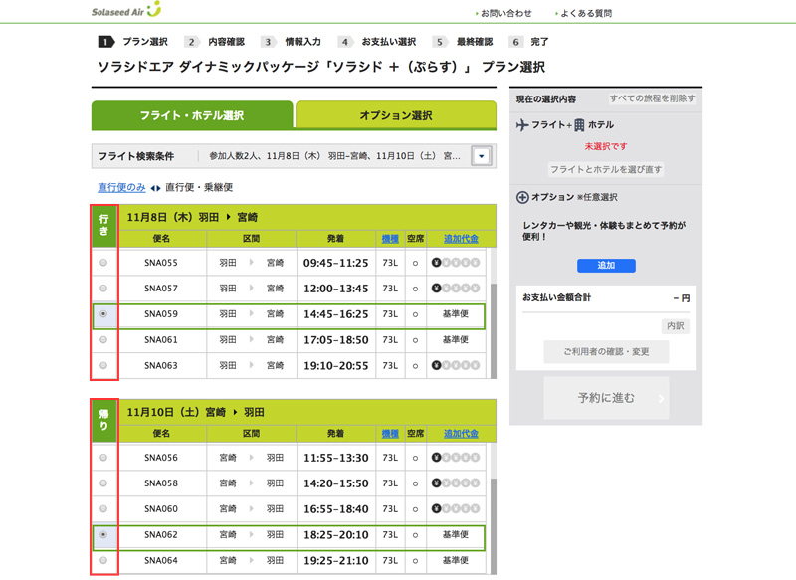The image size is (796, 580).
Task: Click 追加代金 link in outbound table header
Action: 461,239
